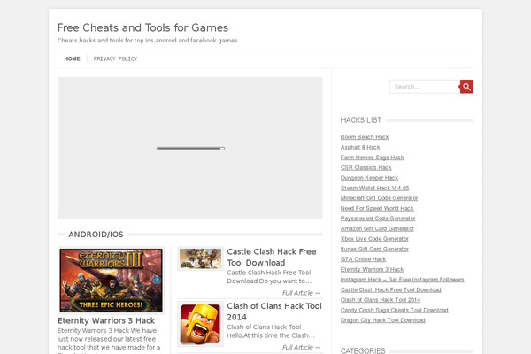The height and width of the screenshot is (354, 531).
Task: Click the Castle Clash excerpt text
Action: (269, 277)
